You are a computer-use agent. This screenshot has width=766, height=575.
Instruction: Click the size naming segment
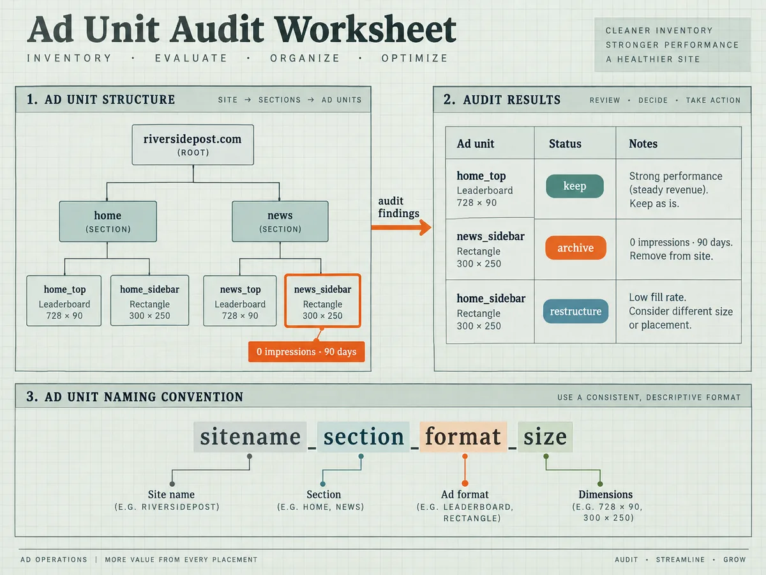pyautogui.click(x=545, y=436)
